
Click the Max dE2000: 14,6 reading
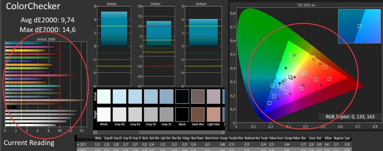click(x=48, y=30)
